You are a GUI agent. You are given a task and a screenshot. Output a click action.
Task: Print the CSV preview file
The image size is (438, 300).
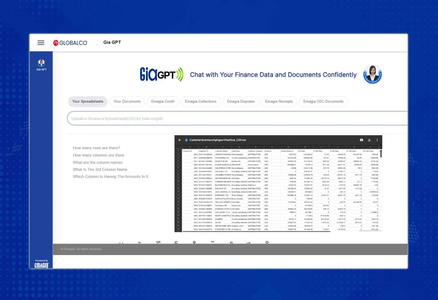362,140
